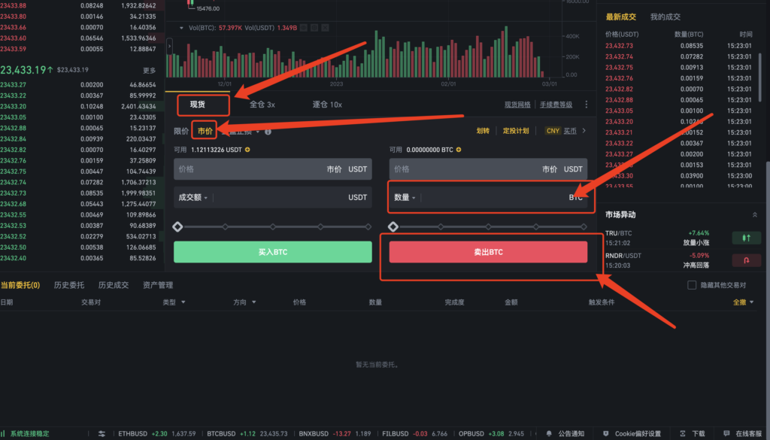Open the three-dot more options menu
Viewport: 770px width, 440px height.
586,105
